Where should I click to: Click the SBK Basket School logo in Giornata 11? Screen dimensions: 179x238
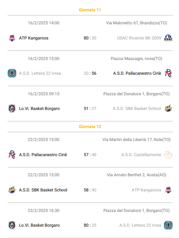168,108
